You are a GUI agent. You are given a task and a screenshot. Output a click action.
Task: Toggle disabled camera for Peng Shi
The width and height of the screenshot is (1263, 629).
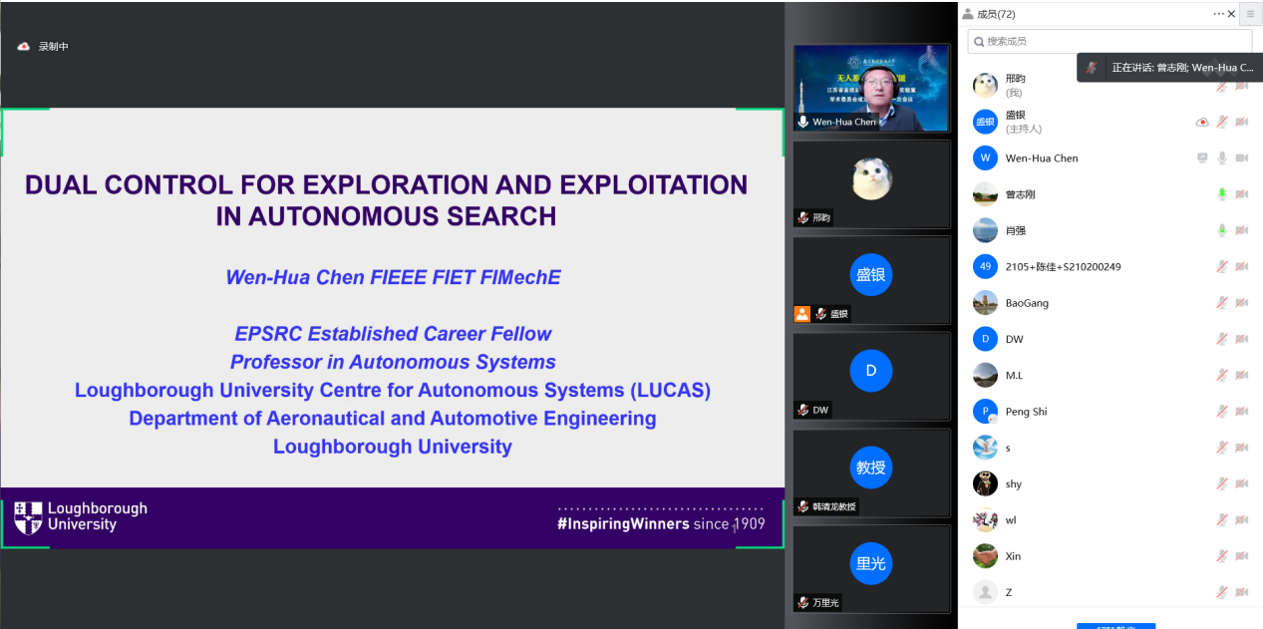[1242, 412]
